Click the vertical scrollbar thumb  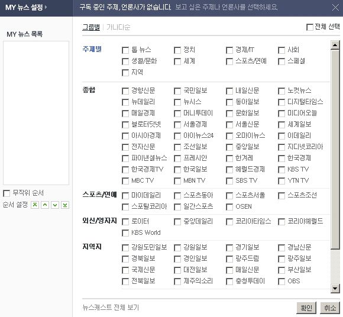(x=335, y=149)
